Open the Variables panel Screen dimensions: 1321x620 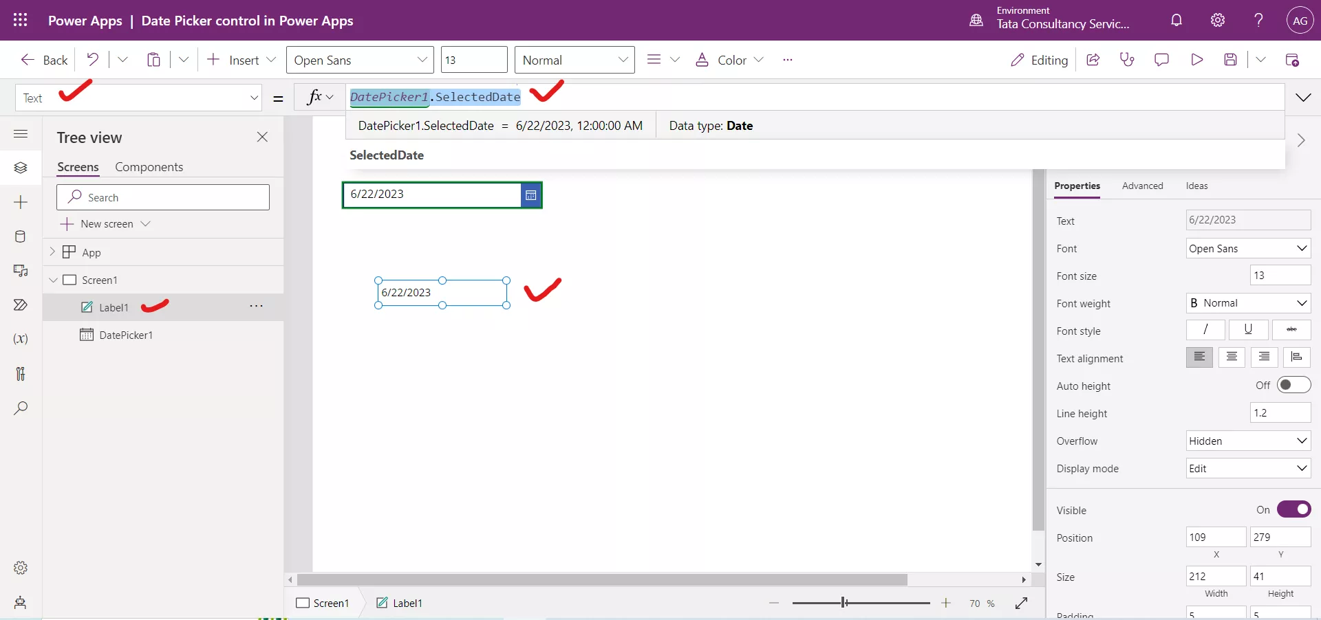pos(21,340)
